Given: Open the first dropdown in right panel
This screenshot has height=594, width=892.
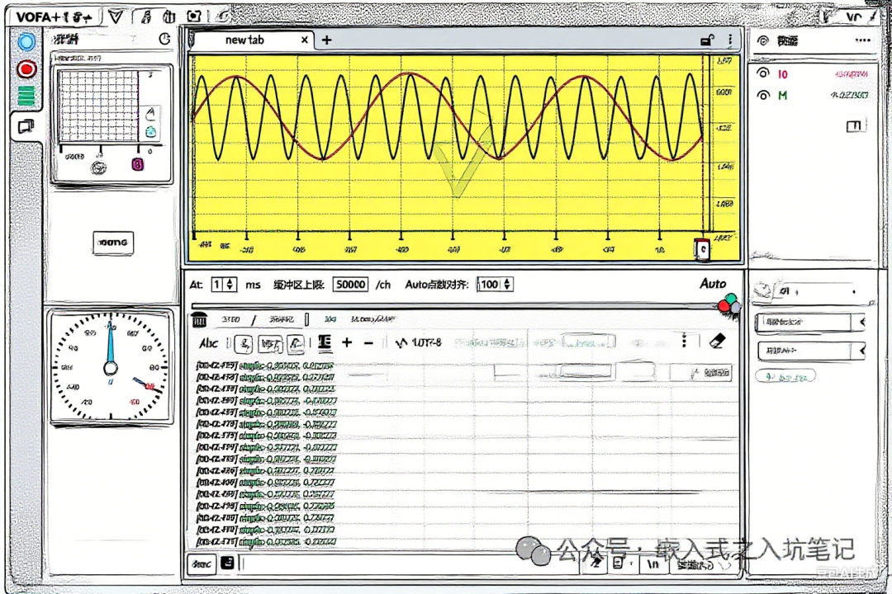Looking at the screenshot, I should point(811,322).
